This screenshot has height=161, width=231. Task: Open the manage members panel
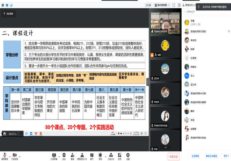[82, 155]
